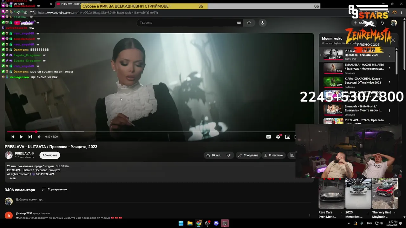Play the paused YouTube video
The image size is (406, 228).
coord(21,137)
